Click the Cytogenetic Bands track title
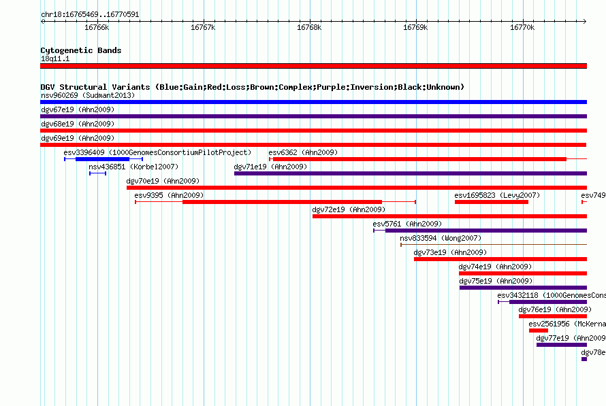The width and height of the screenshot is (606, 406). pos(81,50)
